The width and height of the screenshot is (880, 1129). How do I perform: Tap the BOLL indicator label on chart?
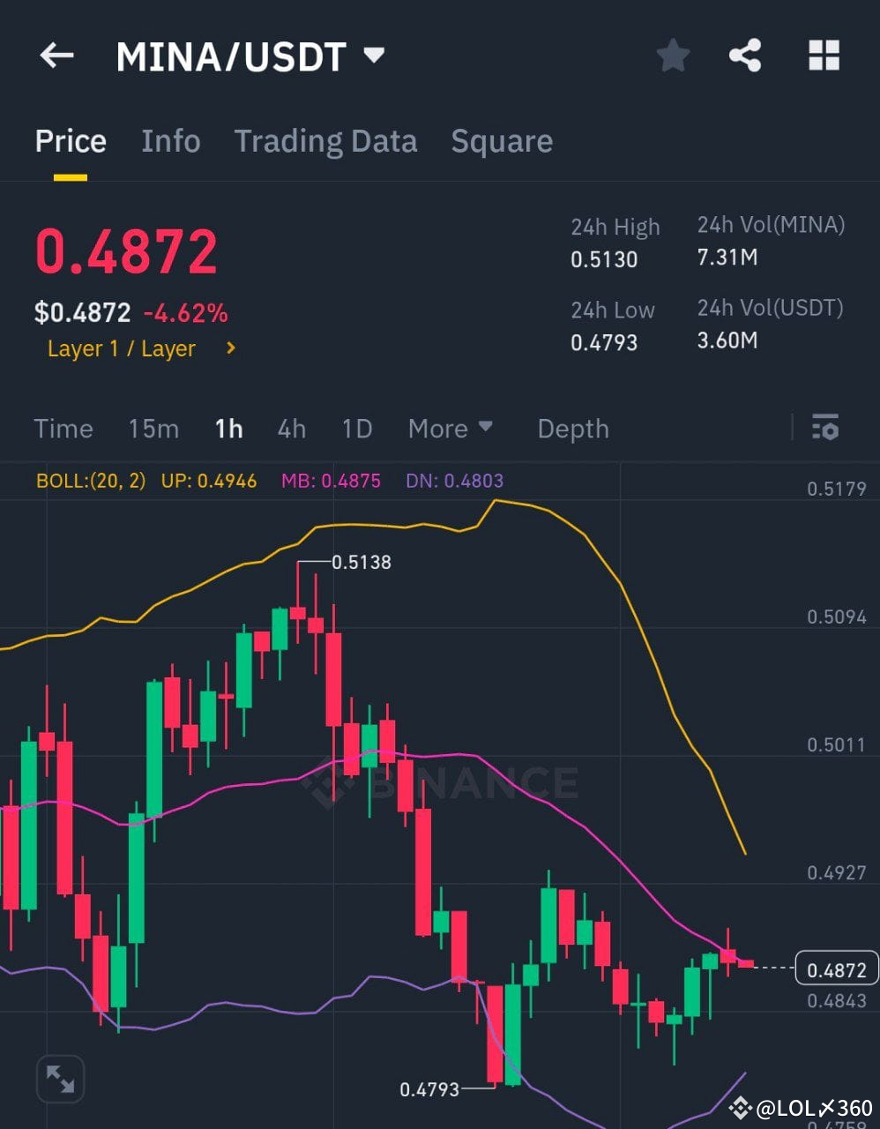coord(88,481)
